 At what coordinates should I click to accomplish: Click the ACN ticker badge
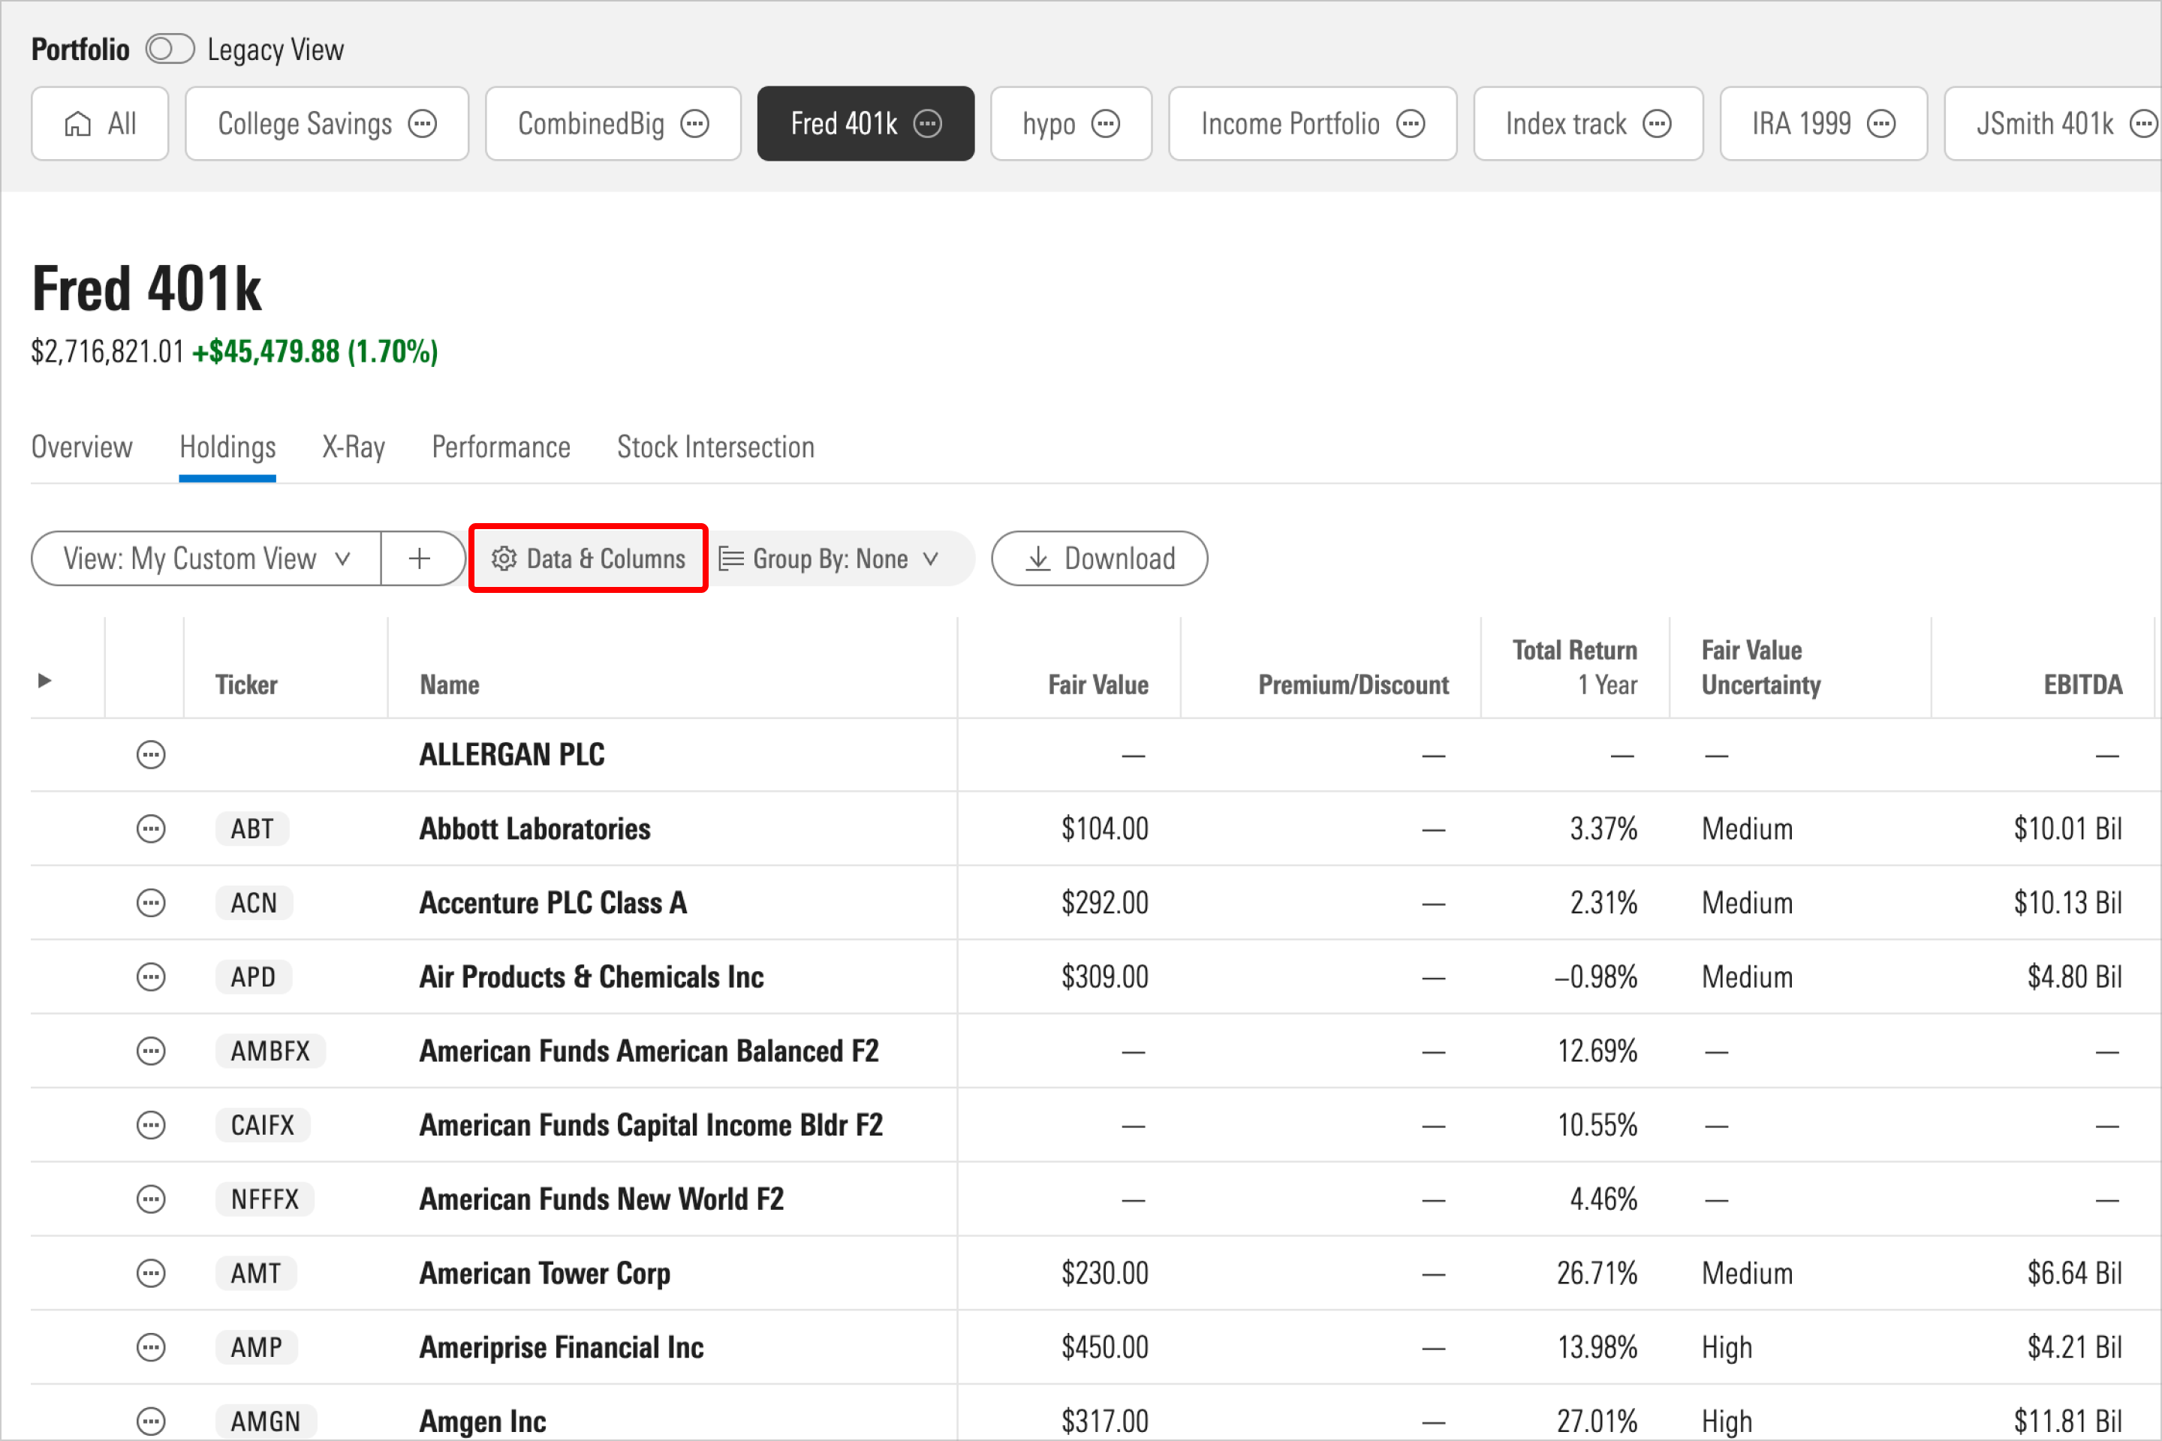(x=254, y=904)
